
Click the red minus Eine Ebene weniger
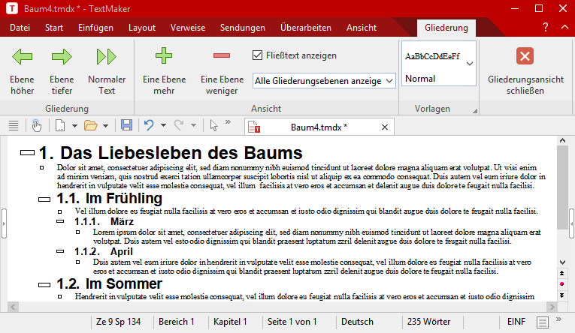point(222,56)
